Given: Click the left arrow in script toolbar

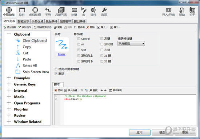Looking at the screenshot, I should (102, 90).
